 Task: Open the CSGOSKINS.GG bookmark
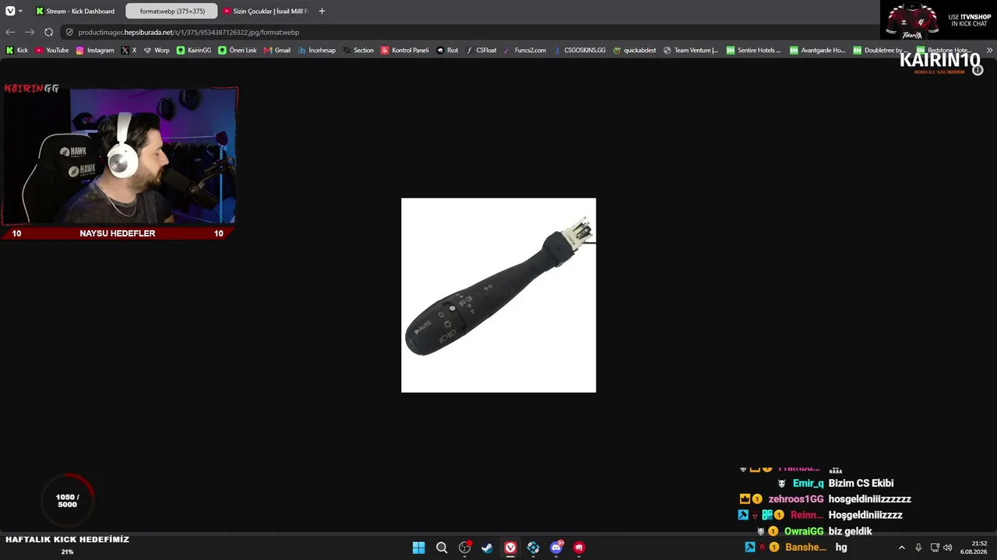[x=580, y=50]
